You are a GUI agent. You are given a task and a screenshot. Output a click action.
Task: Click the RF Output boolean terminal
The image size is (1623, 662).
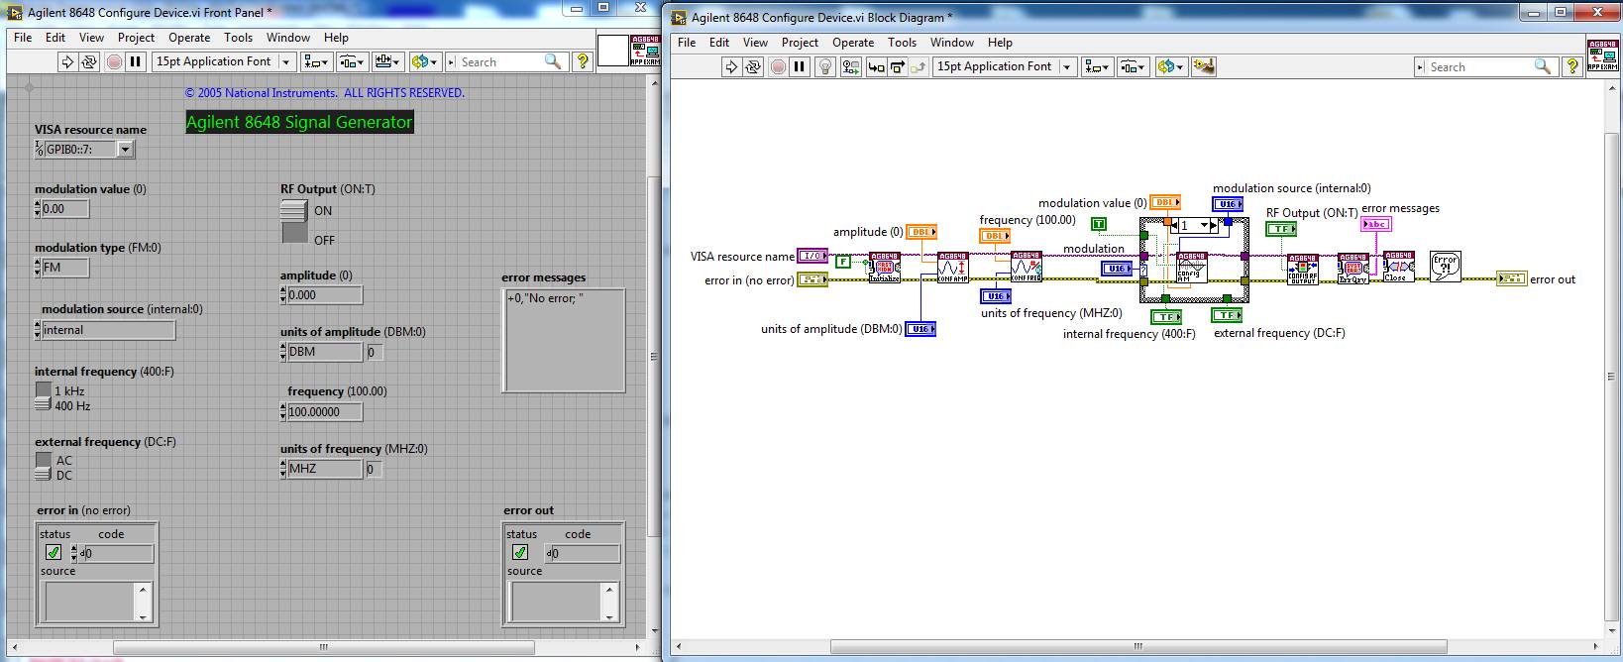click(1281, 229)
